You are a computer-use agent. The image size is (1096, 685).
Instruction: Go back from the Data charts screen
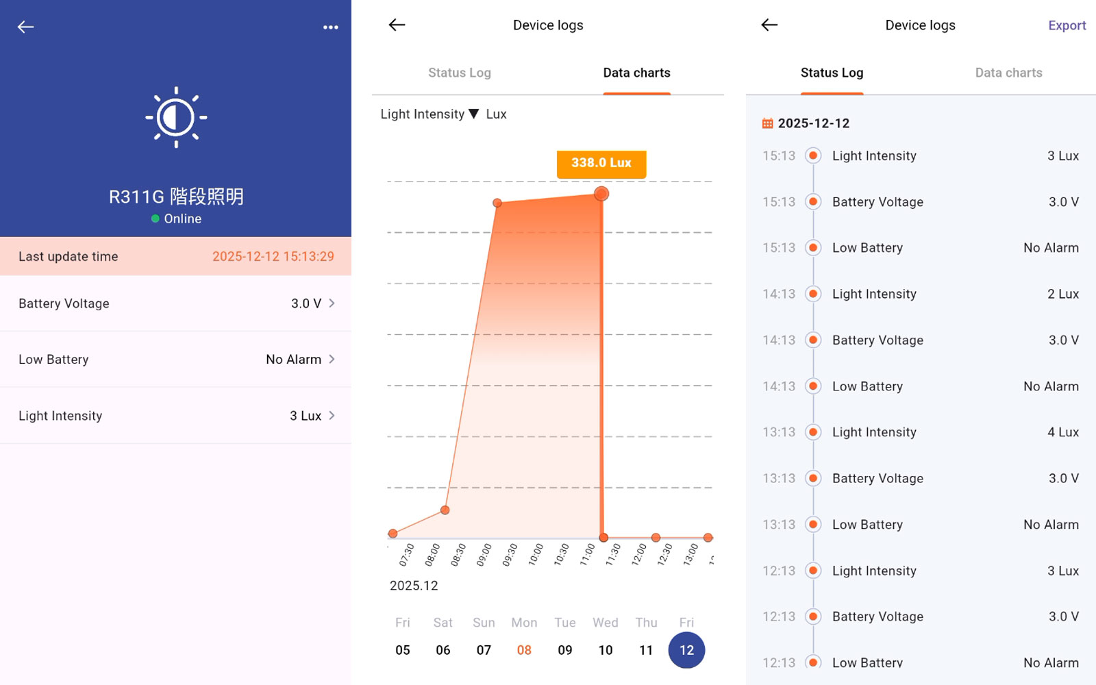[397, 25]
